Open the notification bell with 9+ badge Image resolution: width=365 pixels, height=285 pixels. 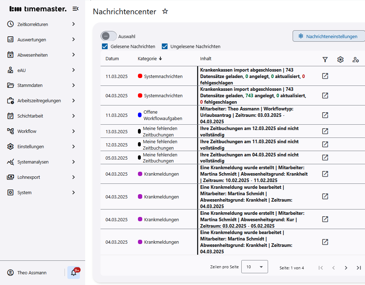click(x=73, y=272)
